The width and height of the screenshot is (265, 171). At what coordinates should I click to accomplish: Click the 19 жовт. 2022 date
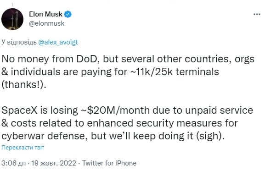point(54,163)
